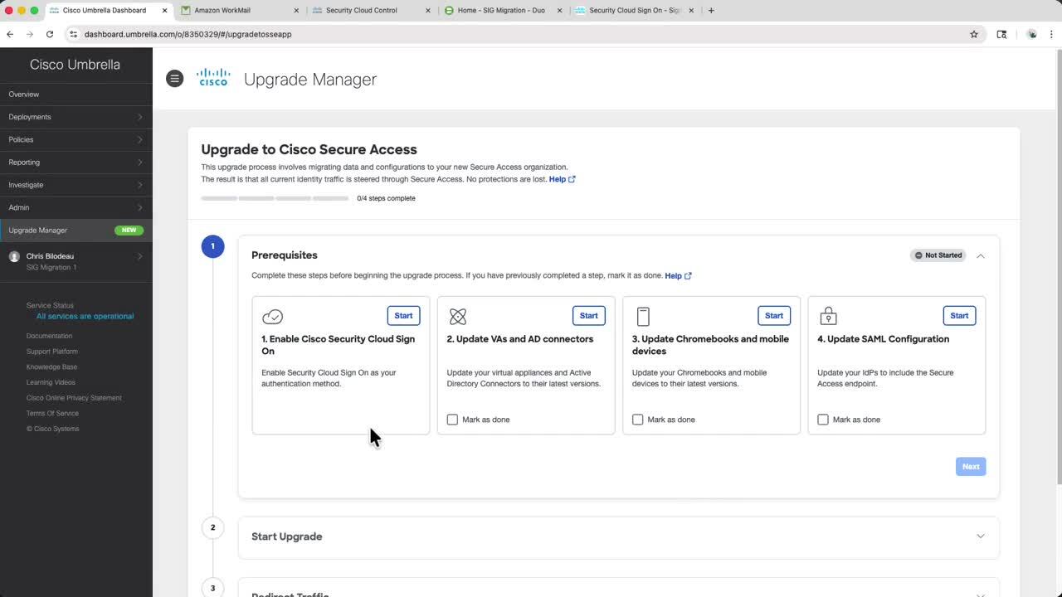
Task: Start Enable Cisco Security Cloud Sign On
Action: (403, 316)
